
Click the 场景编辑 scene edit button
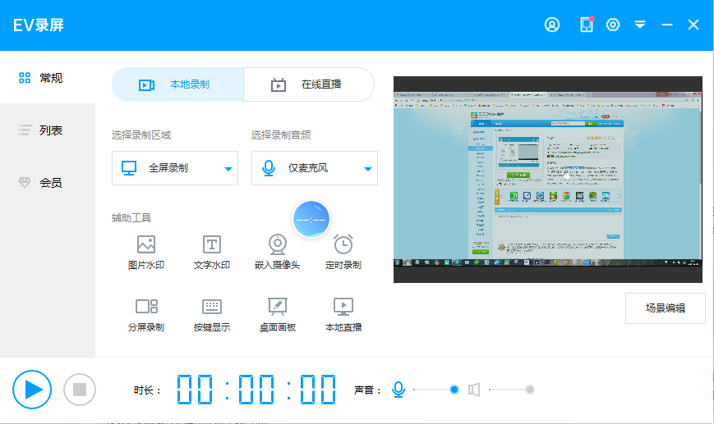[665, 308]
